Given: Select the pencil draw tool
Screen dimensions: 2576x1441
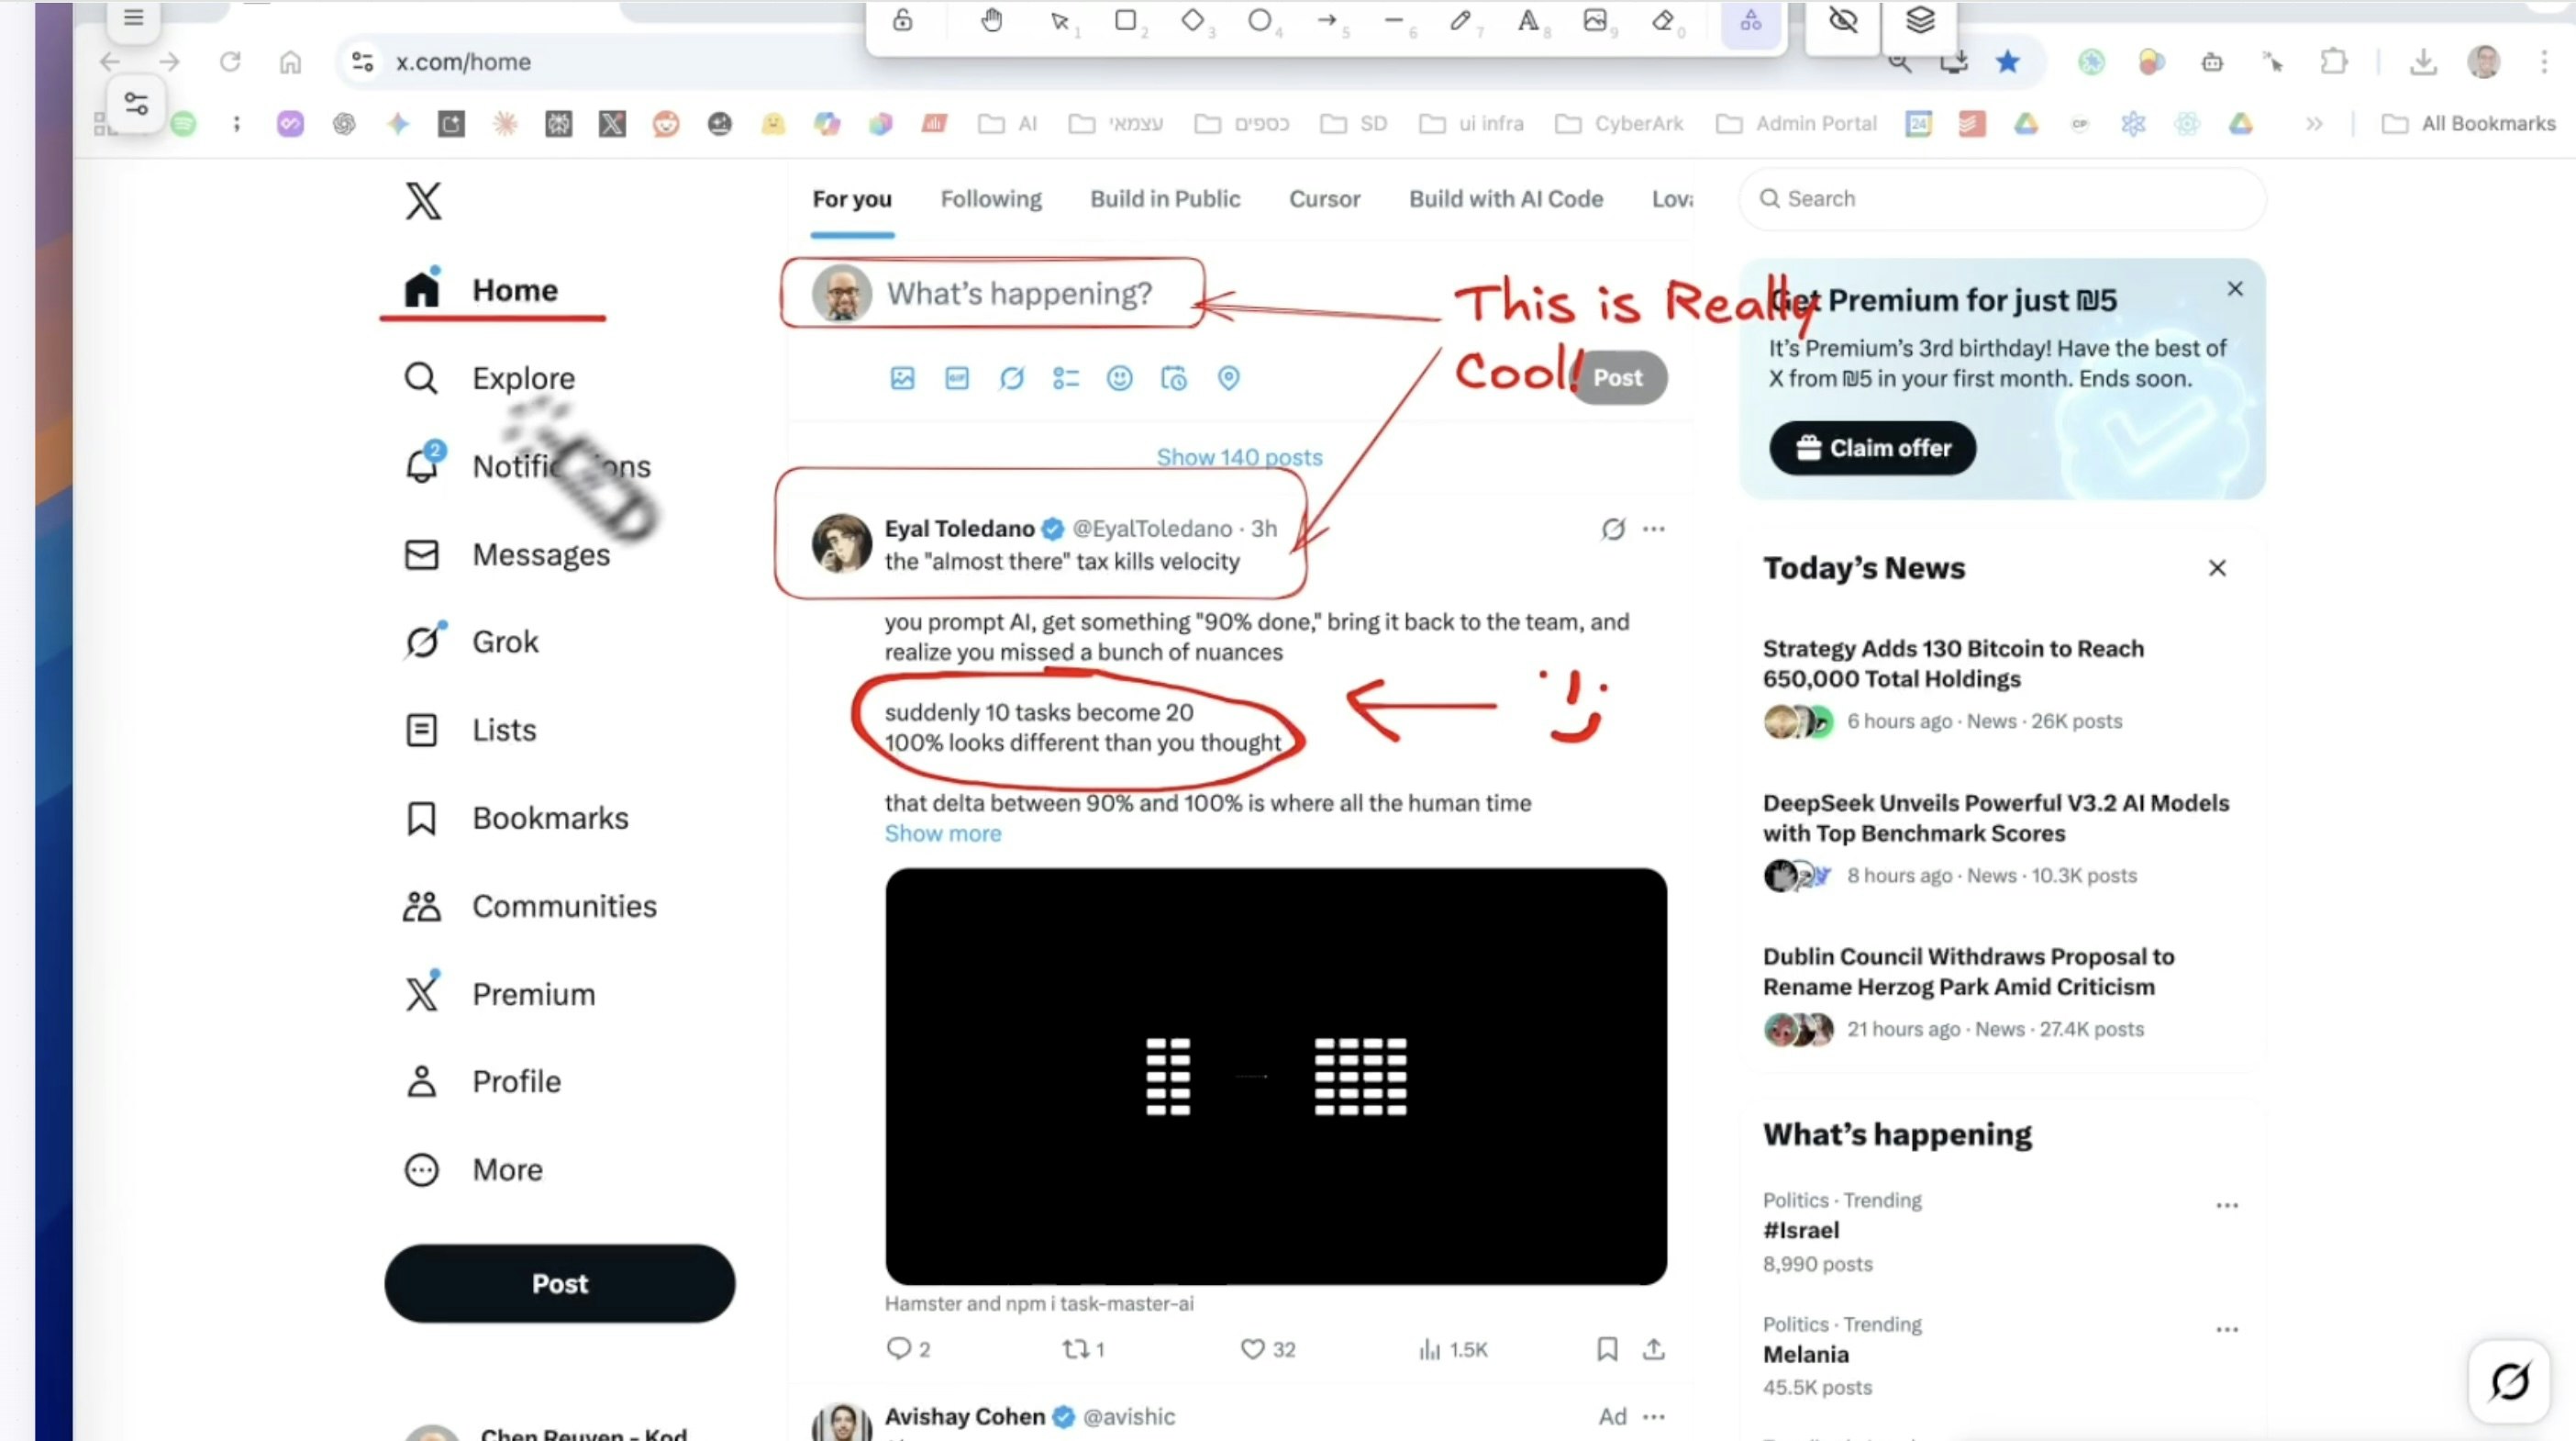Looking at the screenshot, I should click(1460, 21).
